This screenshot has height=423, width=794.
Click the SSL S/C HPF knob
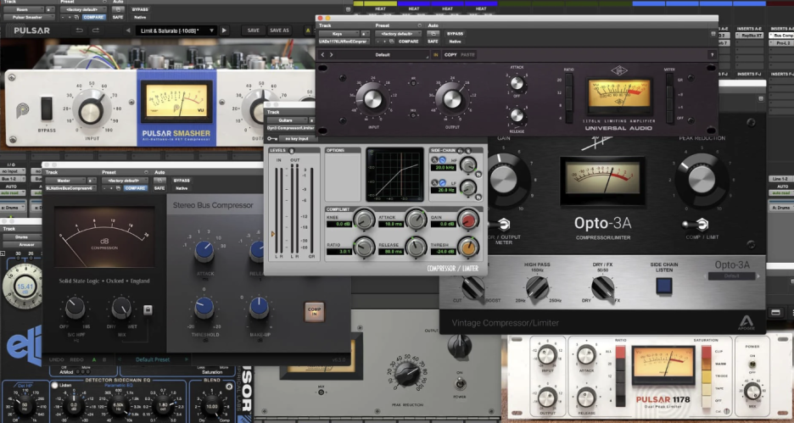click(x=75, y=309)
